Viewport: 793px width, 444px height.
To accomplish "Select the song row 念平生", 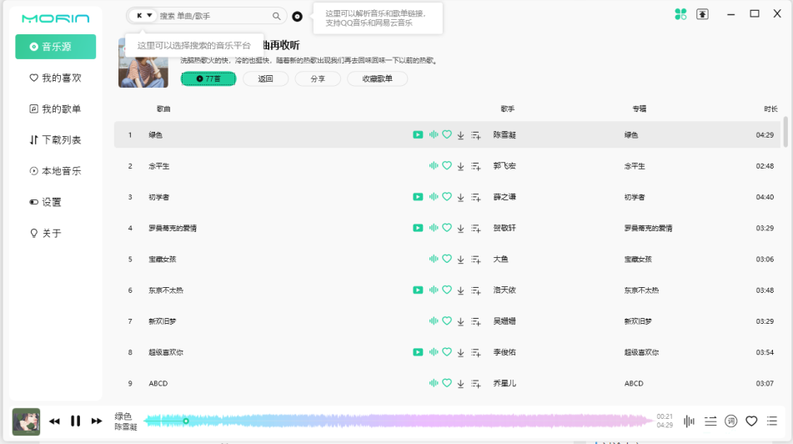I will (447, 166).
